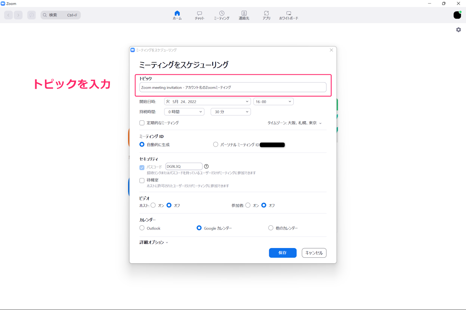
Task: Turn participant video オフ
Action: point(264,205)
